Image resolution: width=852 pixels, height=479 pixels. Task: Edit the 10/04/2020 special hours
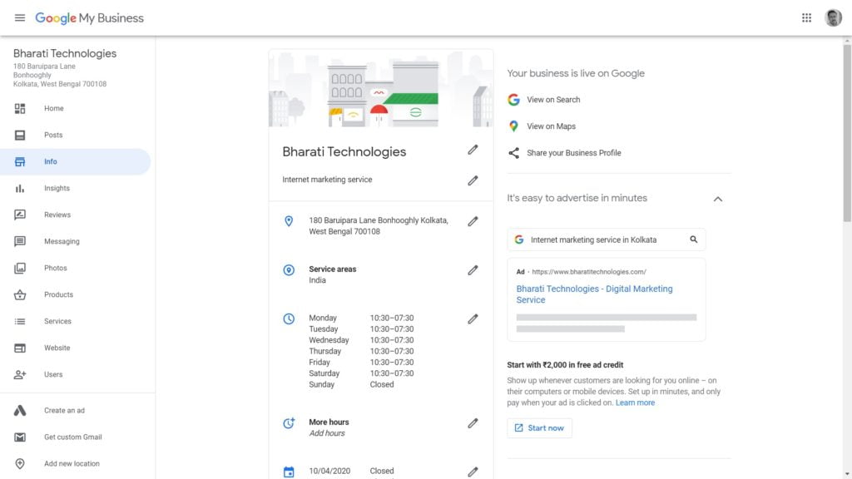473,472
